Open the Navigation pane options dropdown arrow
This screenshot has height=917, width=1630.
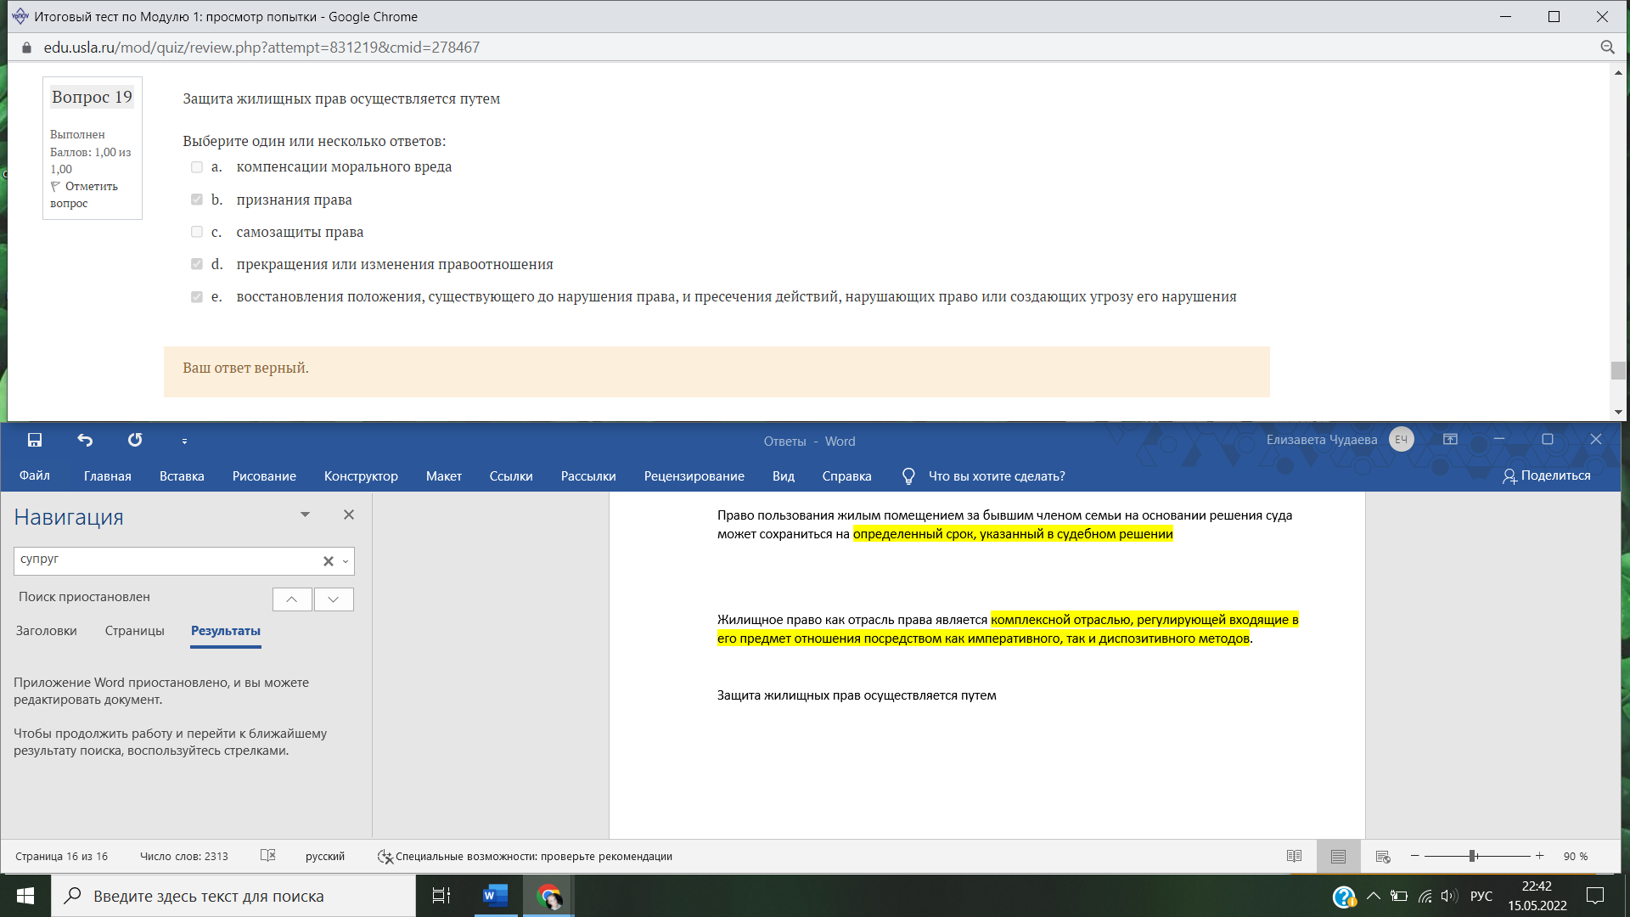click(x=305, y=515)
